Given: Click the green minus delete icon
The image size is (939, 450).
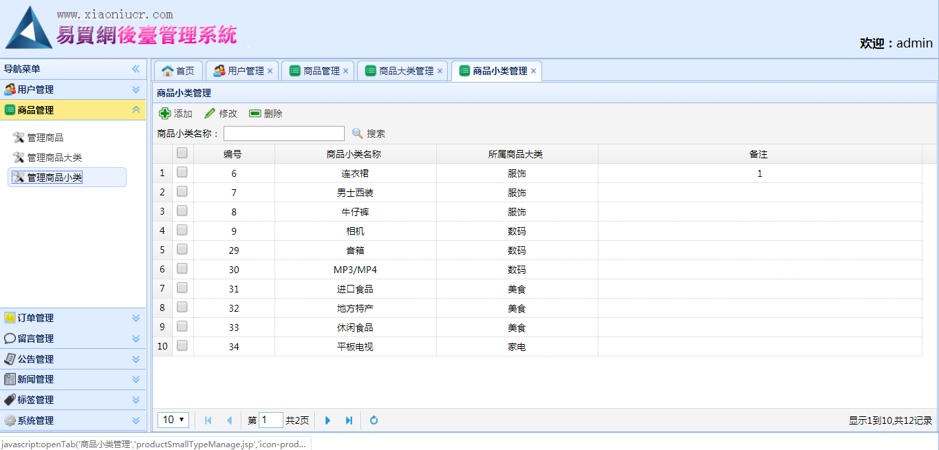Looking at the screenshot, I should pyautogui.click(x=255, y=114).
